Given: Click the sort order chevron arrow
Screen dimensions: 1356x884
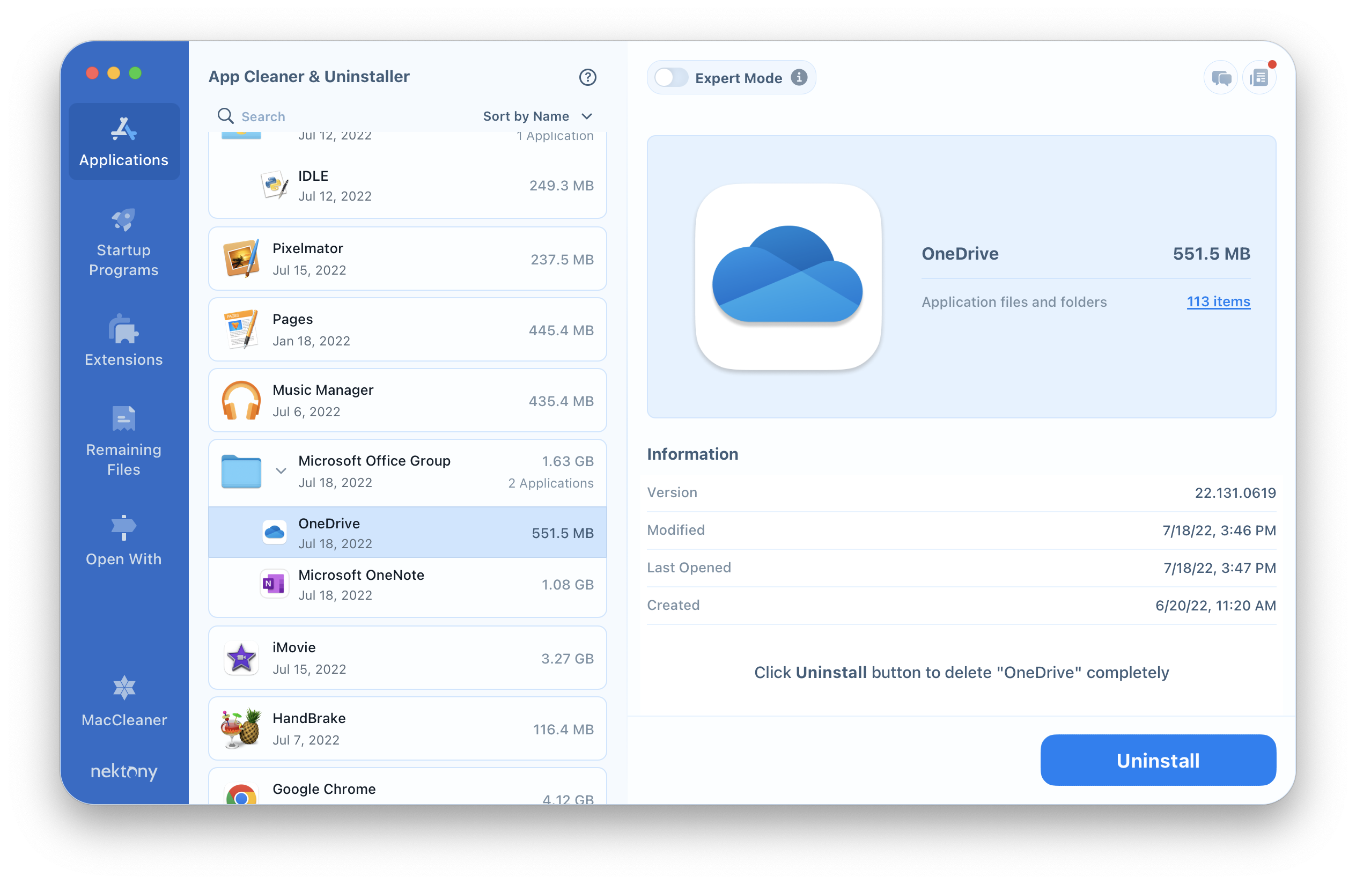Looking at the screenshot, I should (589, 116).
